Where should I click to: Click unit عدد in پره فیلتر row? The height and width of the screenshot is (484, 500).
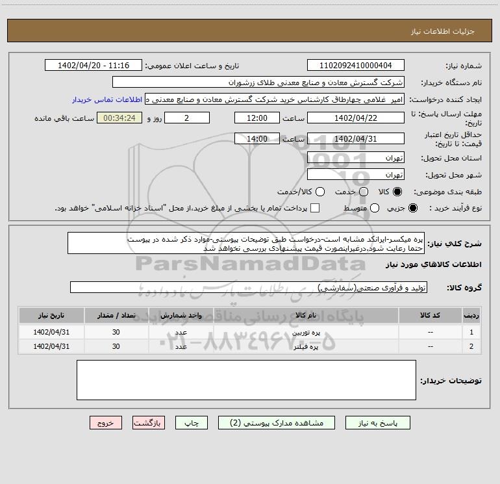pyautogui.click(x=181, y=346)
